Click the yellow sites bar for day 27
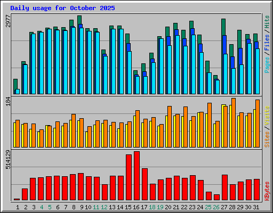273x213 pixels. (x=222, y=126)
